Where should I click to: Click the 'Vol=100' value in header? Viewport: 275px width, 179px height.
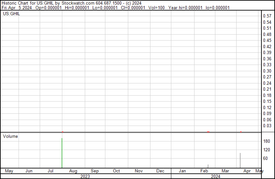[x=156, y=8]
